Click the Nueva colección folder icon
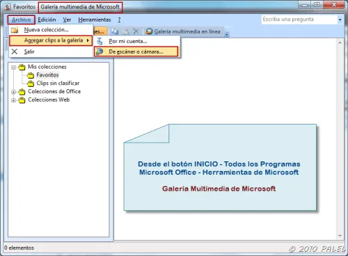The width and height of the screenshot is (348, 256). click(x=15, y=30)
